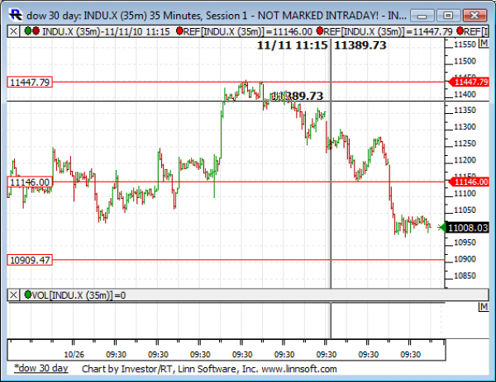Image resolution: width=496 pixels, height=382 pixels.
Task: Click the red dot beside the INDU.X green dot
Action: click(36, 31)
